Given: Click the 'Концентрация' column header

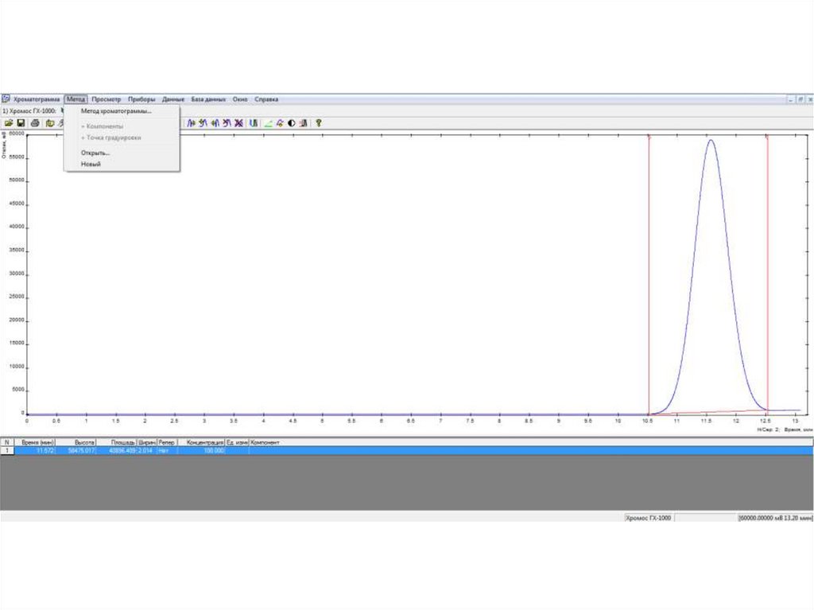Looking at the screenshot, I should pos(205,441).
